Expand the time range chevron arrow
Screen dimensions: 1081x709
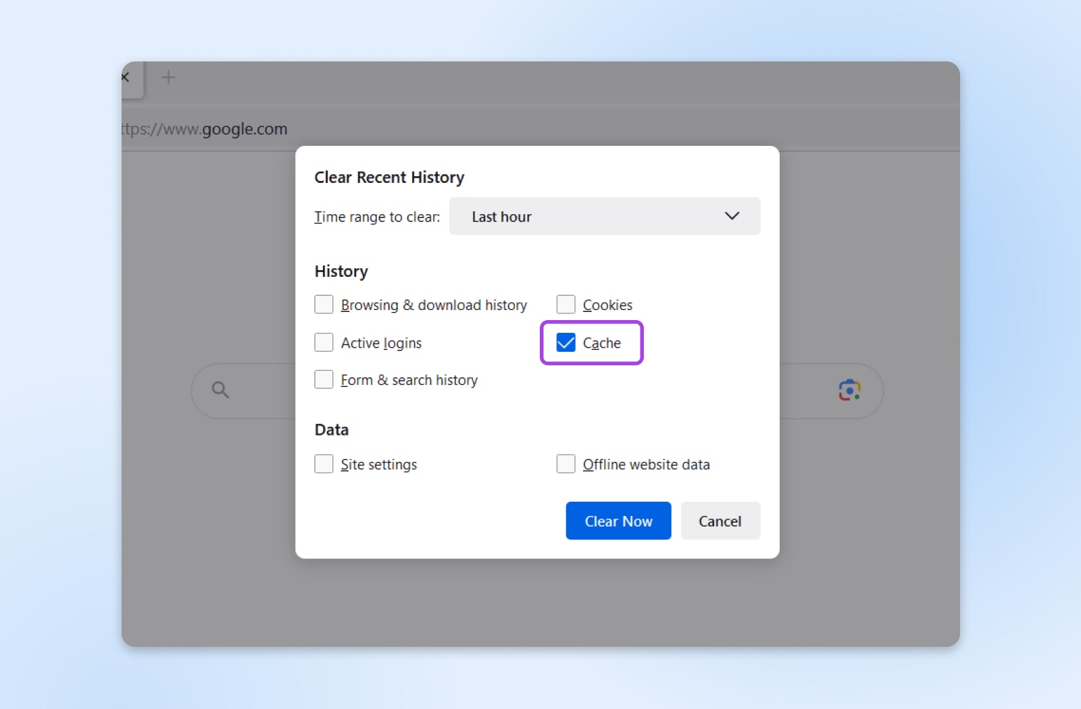point(732,216)
